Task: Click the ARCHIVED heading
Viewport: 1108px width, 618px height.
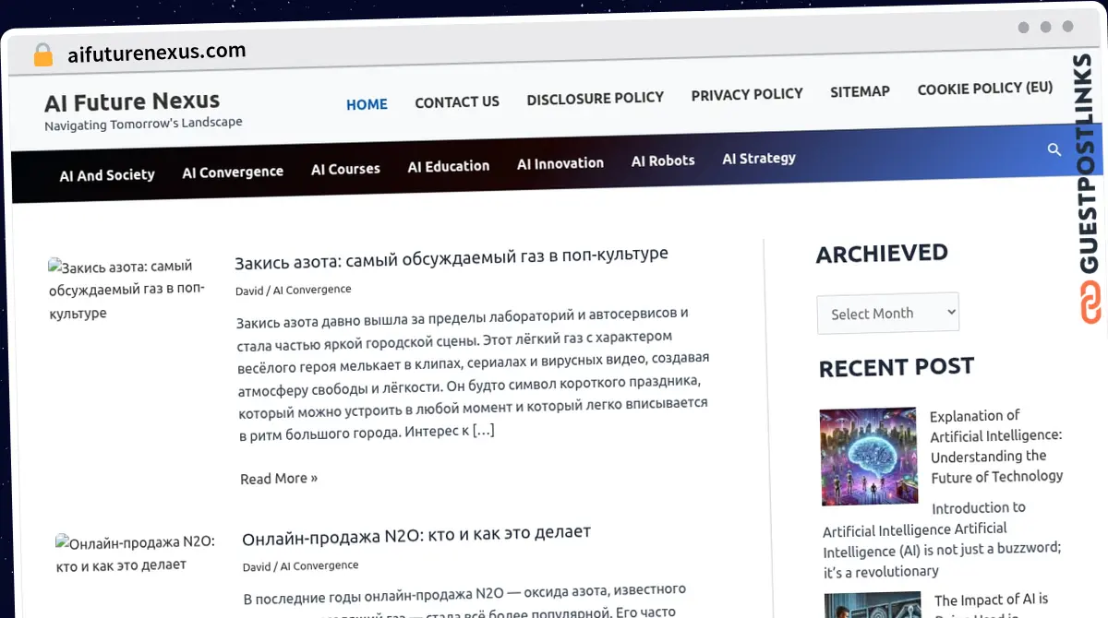Action: tap(882, 254)
